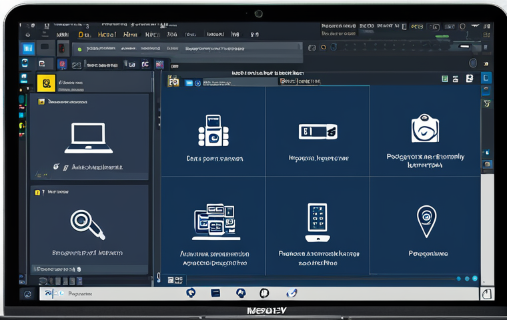
Task: Click the vertical scrollbar beside the tile grid
Action: (488, 229)
